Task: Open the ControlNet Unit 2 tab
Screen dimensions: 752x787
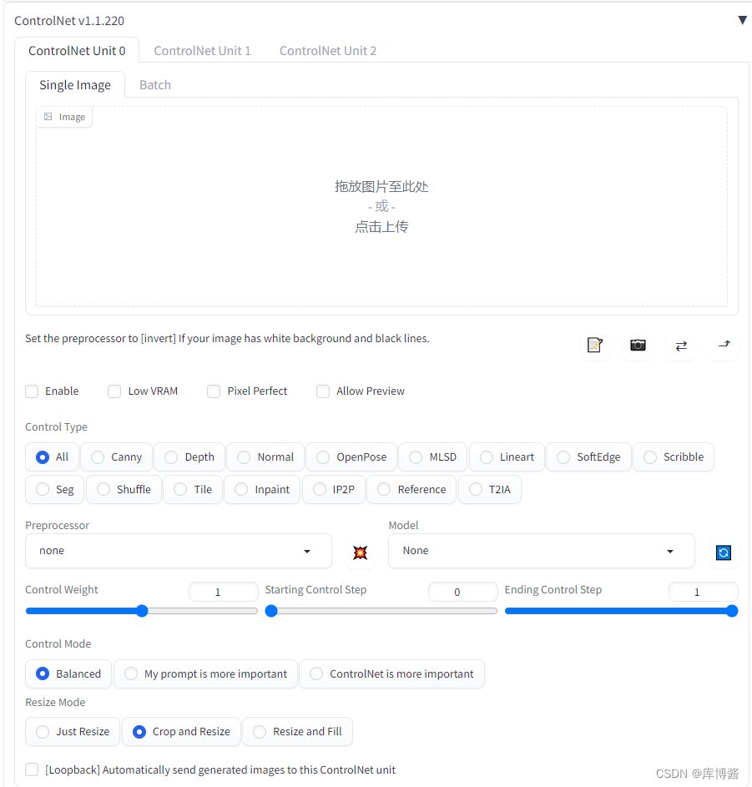Action: click(x=328, y=51)
